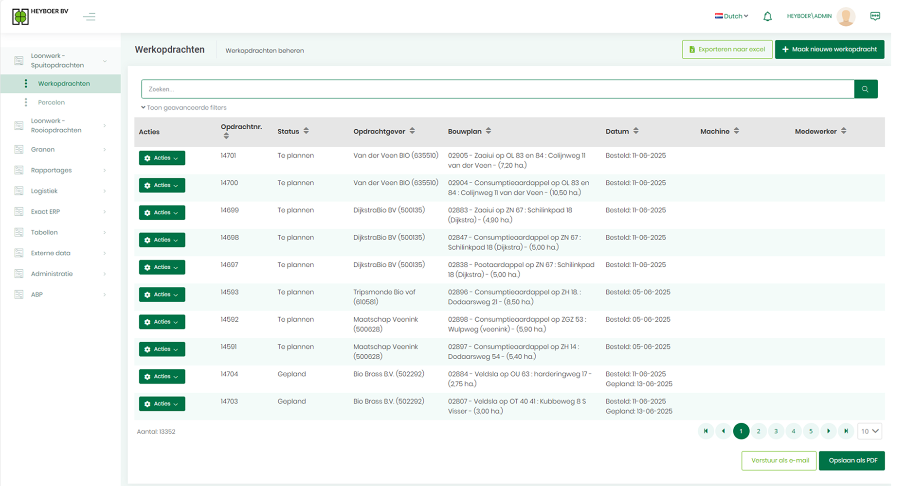Open the page size dropdown

pyautogui.click(x=869, y=431)
